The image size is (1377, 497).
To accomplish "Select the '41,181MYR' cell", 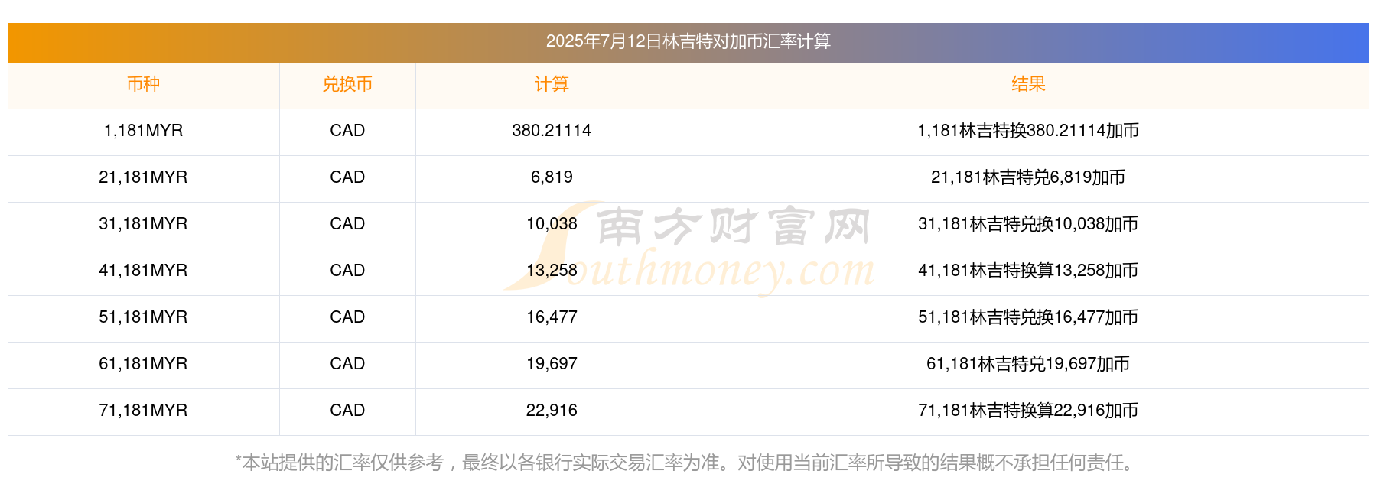I will pos(143,271).
